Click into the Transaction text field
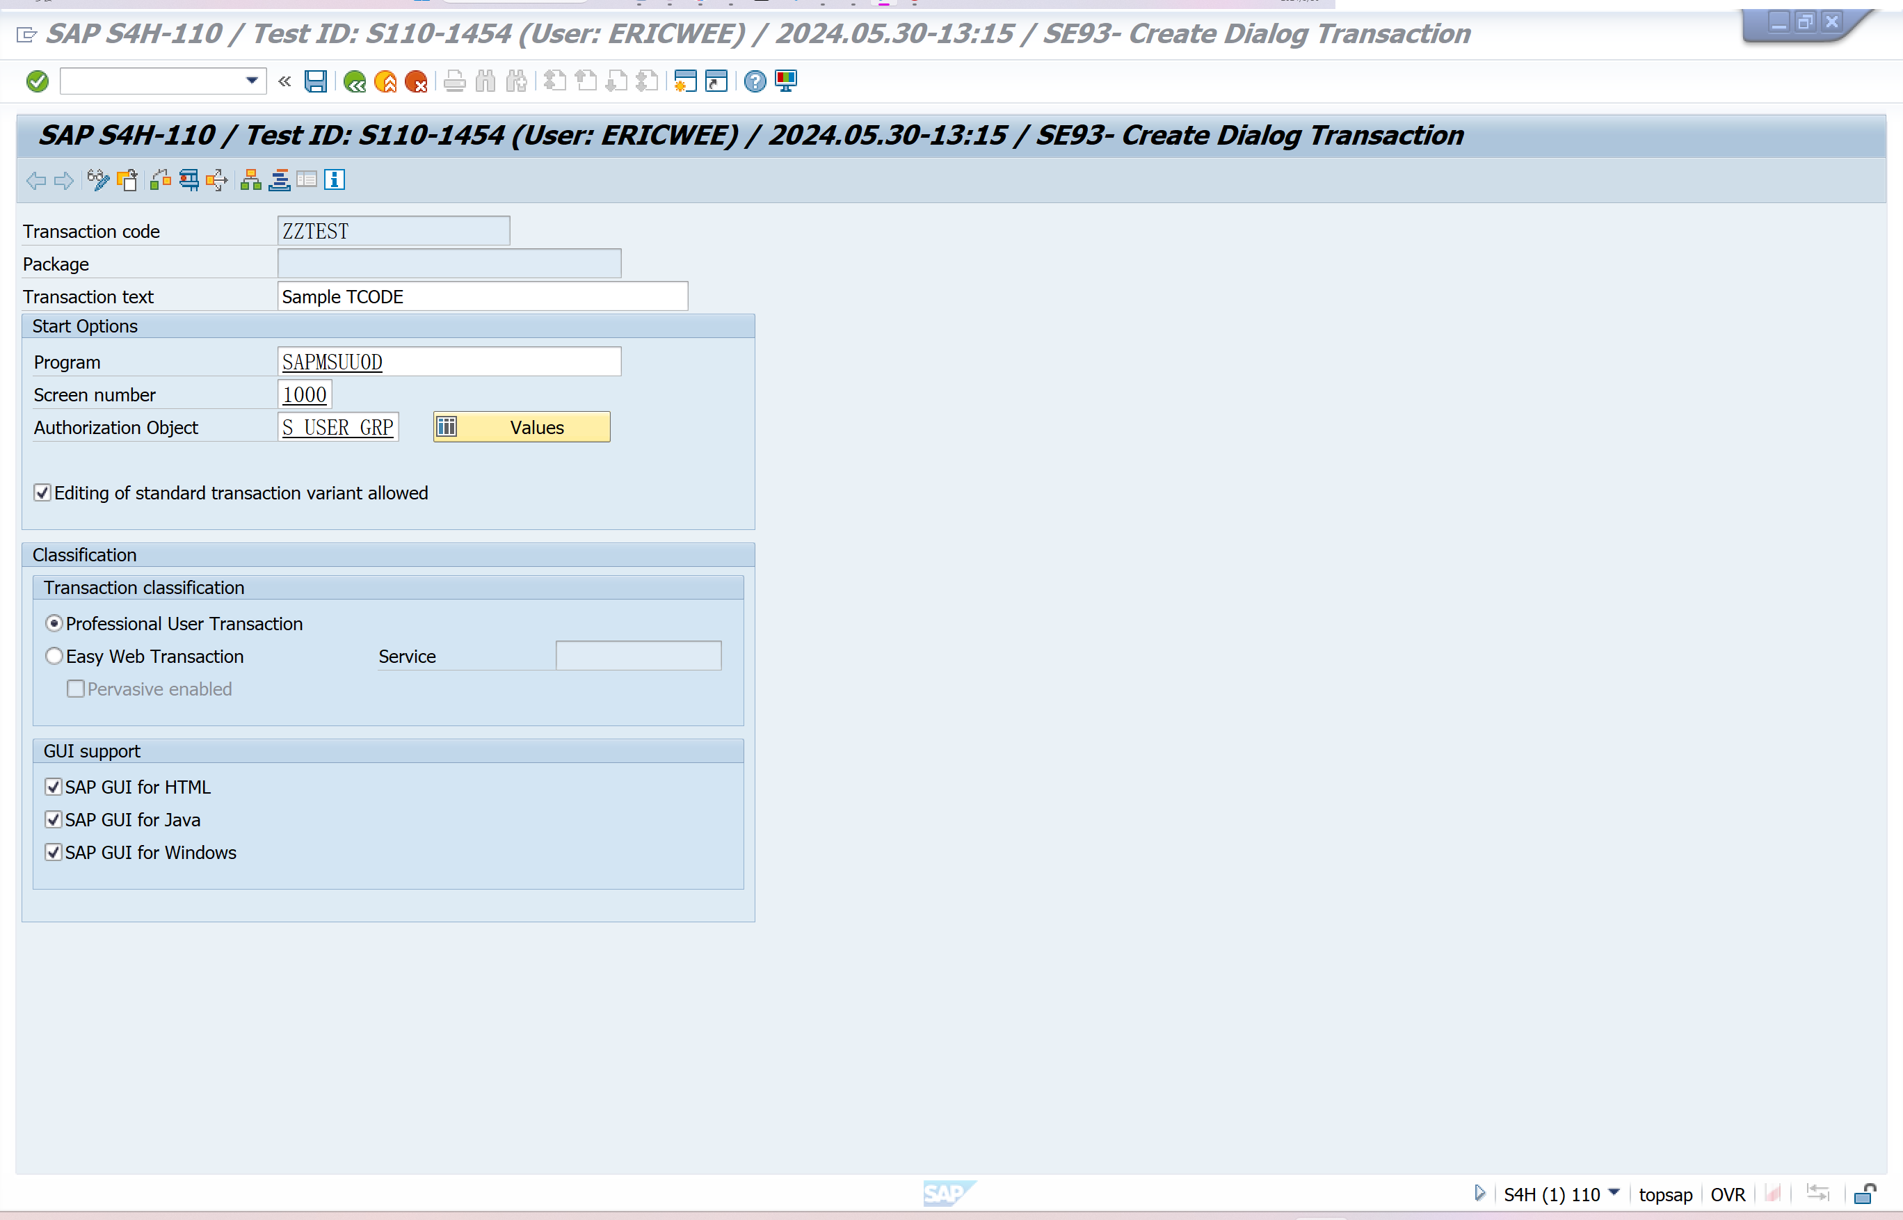This screenshot has height=1220, width=1903. click(482, 296)
